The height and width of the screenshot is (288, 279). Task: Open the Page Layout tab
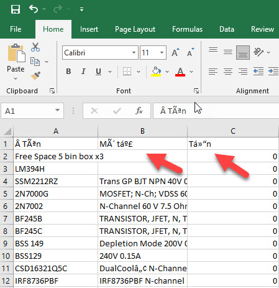[135, 29]
